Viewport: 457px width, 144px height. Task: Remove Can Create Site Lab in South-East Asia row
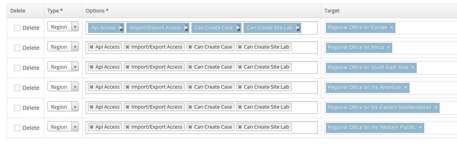(x=240, y=67)
